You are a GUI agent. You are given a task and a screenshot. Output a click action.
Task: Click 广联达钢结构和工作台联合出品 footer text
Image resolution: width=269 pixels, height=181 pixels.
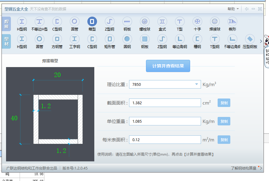click(31, 168)
